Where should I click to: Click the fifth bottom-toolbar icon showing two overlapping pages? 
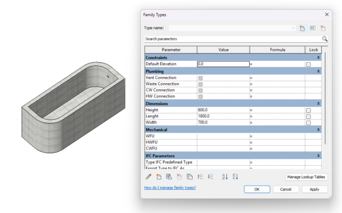[x=190, y=177]
